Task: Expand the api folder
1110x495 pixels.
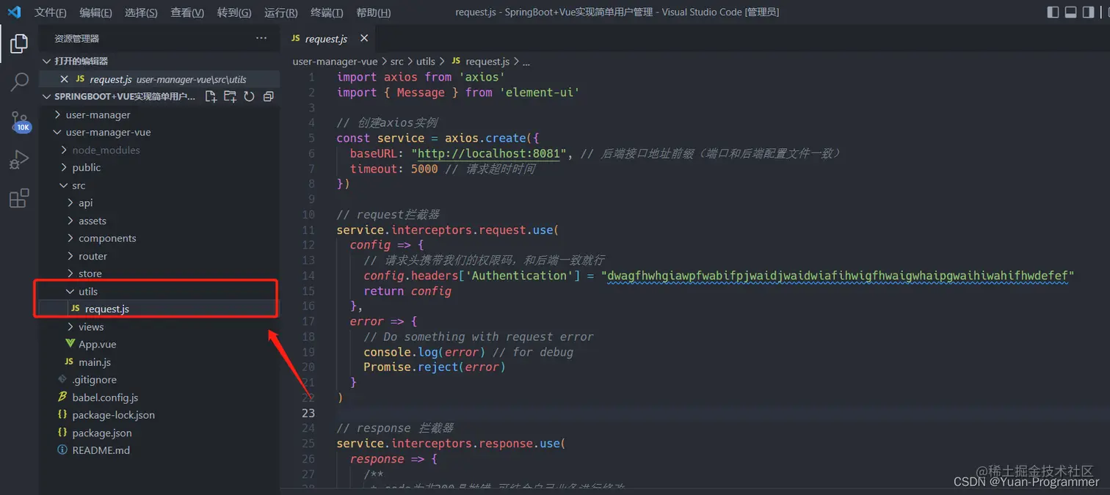Action: (x=159, y=202)
